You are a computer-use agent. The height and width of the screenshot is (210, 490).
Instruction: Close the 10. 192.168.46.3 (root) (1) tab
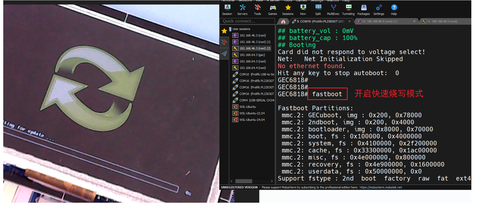pyautogui.click(x=414, y=21)
